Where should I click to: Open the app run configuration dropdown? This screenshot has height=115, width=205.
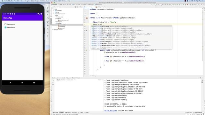tap(157, 5)
